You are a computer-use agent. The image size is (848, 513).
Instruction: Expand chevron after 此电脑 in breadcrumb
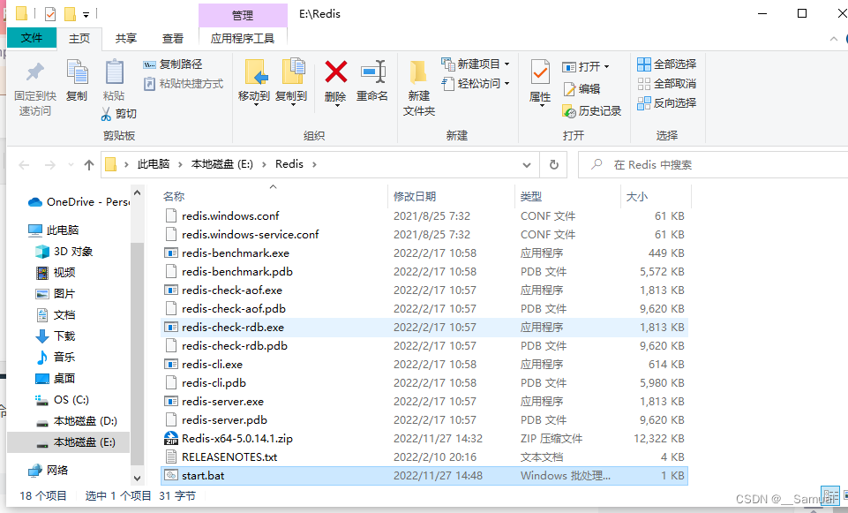[x=180, y=164]
